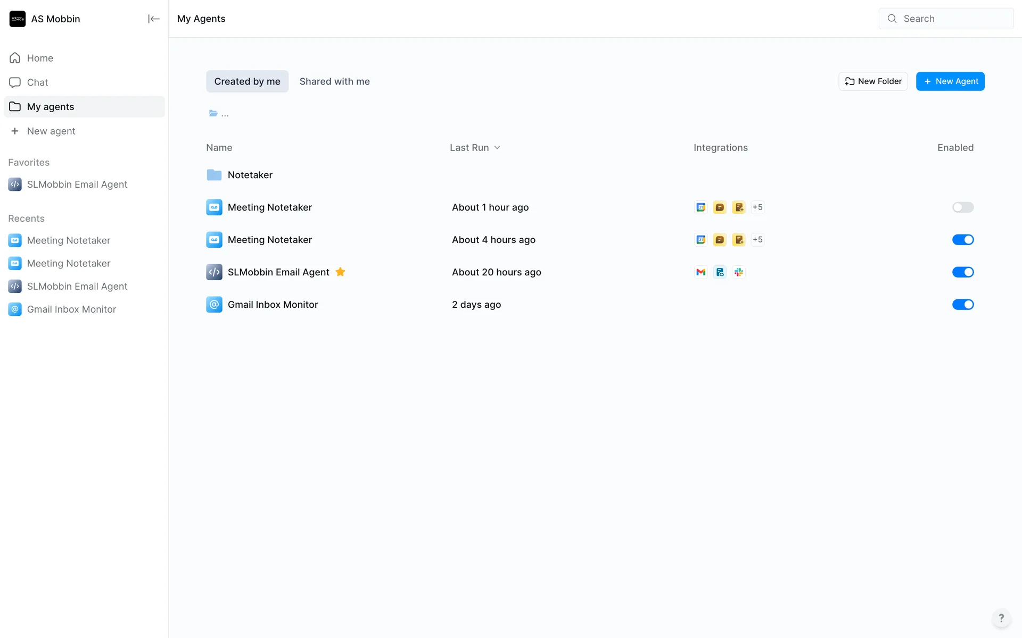Expand +5 integrations for 4 hours ago agent
This screenshot has height=638, width=1022.
pyautogui.click(x=757, y=240)
